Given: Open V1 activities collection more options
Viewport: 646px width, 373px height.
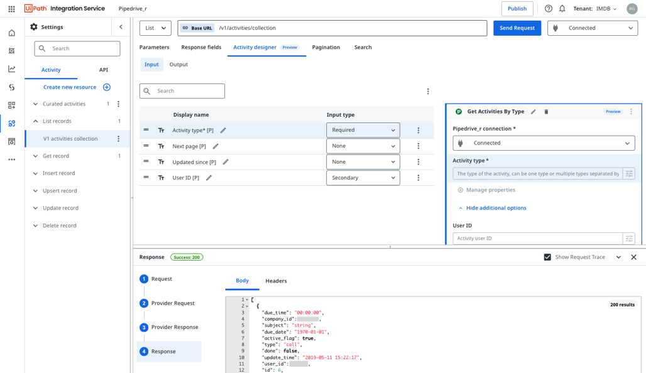Looking at the screenshot, I should (118, 139).
